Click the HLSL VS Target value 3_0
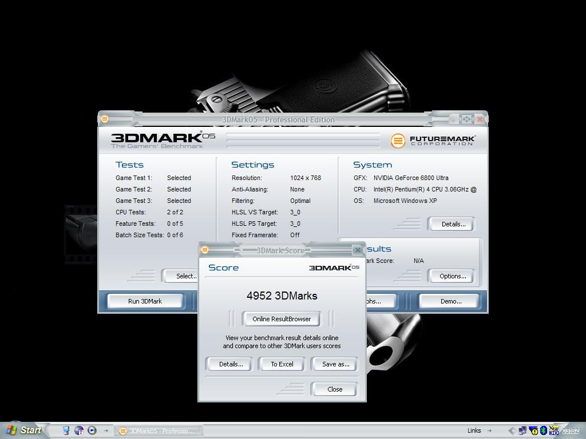586x439 pixels. point(295,212)
